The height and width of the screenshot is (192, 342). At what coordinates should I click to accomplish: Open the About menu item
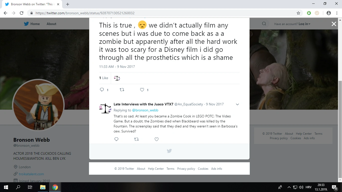[51, 24]
